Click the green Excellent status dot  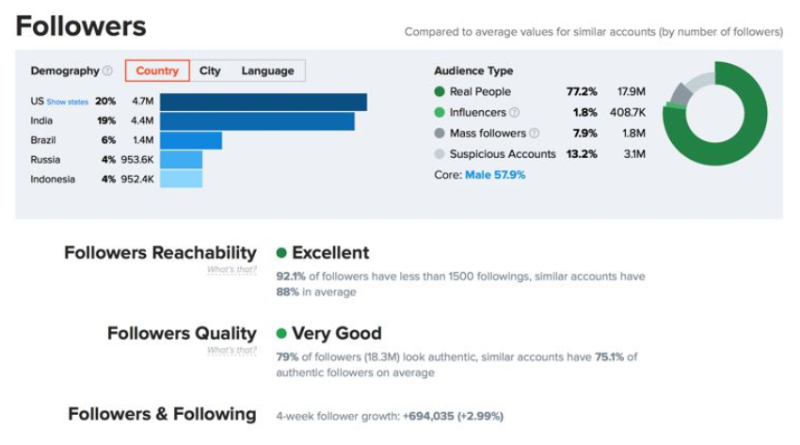(281, 253)
